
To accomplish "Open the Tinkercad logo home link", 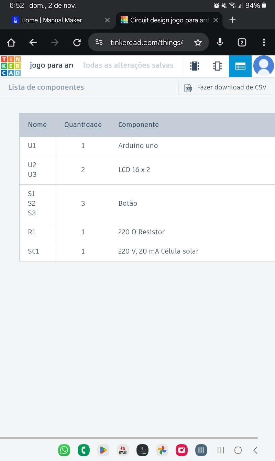I will [x=11, y=66].
